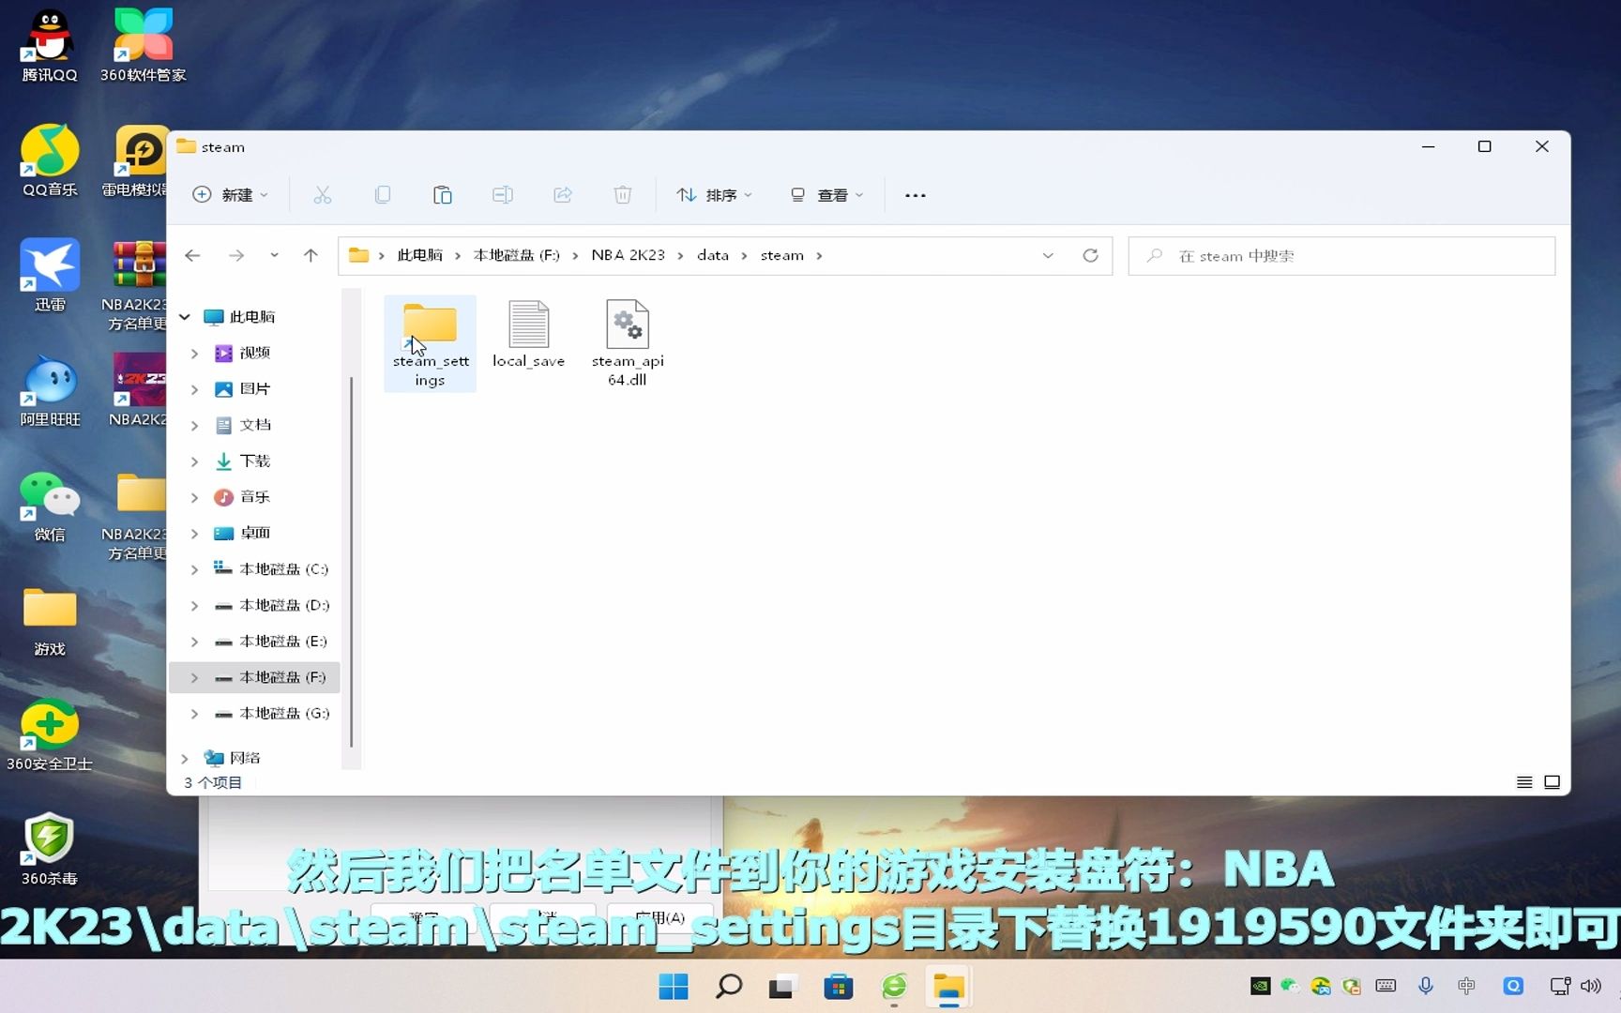
Task: Expand 本地磁盘 (C:) tree node
Action: click(194, 569)
